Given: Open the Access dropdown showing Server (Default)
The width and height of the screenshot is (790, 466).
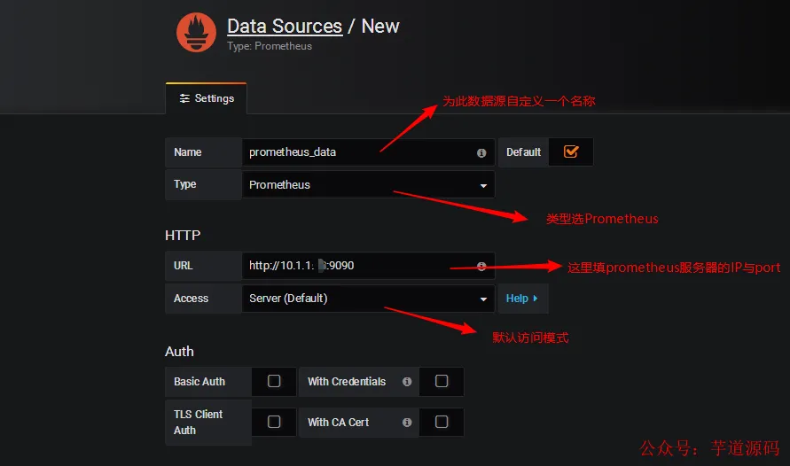Looking at the screenshot, I should coord(368,299).
